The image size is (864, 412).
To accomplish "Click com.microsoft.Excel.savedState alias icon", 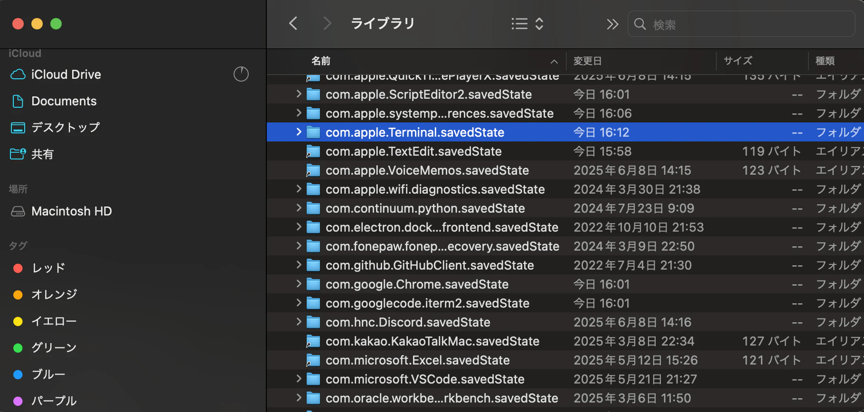I will (x=313, y=360).
